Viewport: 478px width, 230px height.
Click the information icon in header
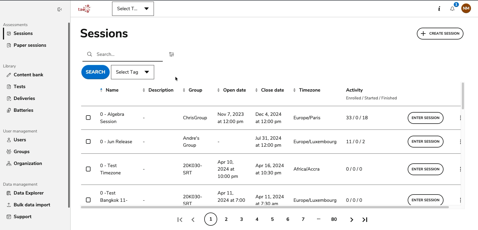point(439,9)
